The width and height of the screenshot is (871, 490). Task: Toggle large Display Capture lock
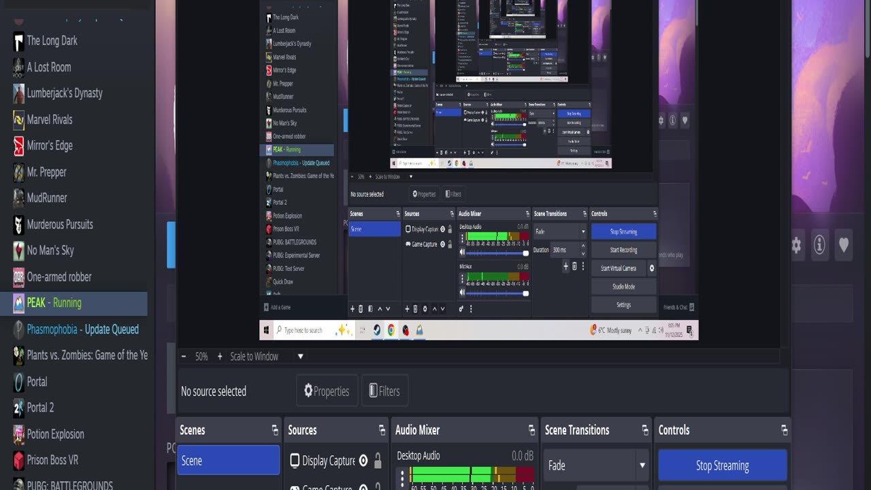(x=378, y=461)
